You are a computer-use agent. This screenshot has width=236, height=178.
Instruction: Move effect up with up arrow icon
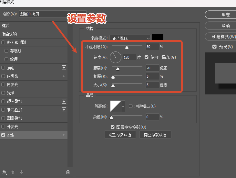pos(13,172)
